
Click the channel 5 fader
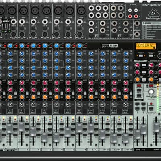(45, 137)
